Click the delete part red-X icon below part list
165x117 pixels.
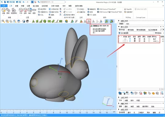(141, 93)
